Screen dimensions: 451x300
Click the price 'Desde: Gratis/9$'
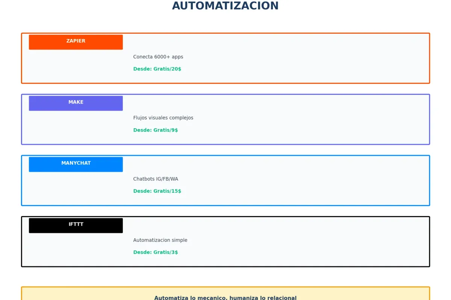156,130
